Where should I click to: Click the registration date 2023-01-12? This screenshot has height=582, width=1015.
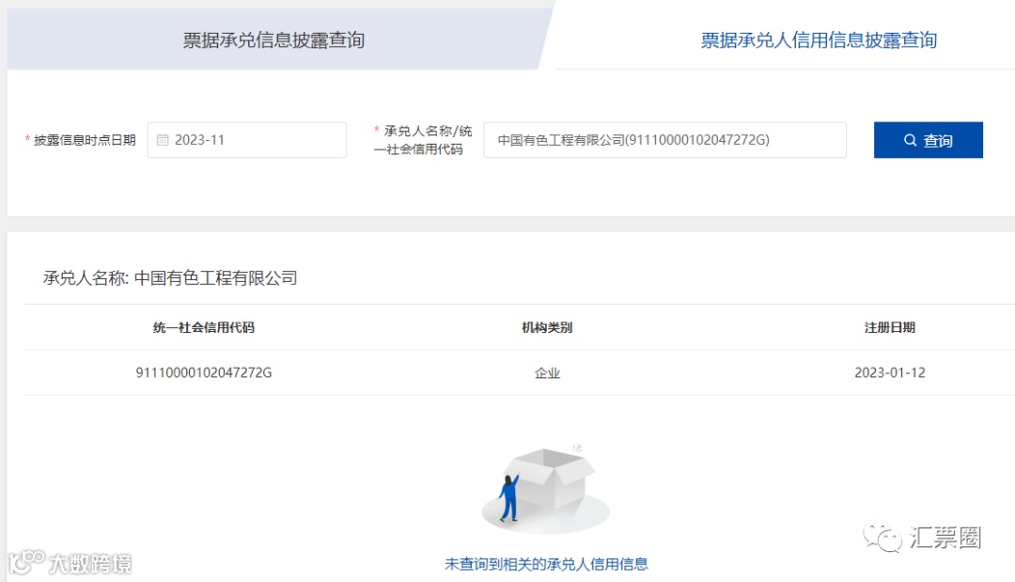click(x=889, y=373)
